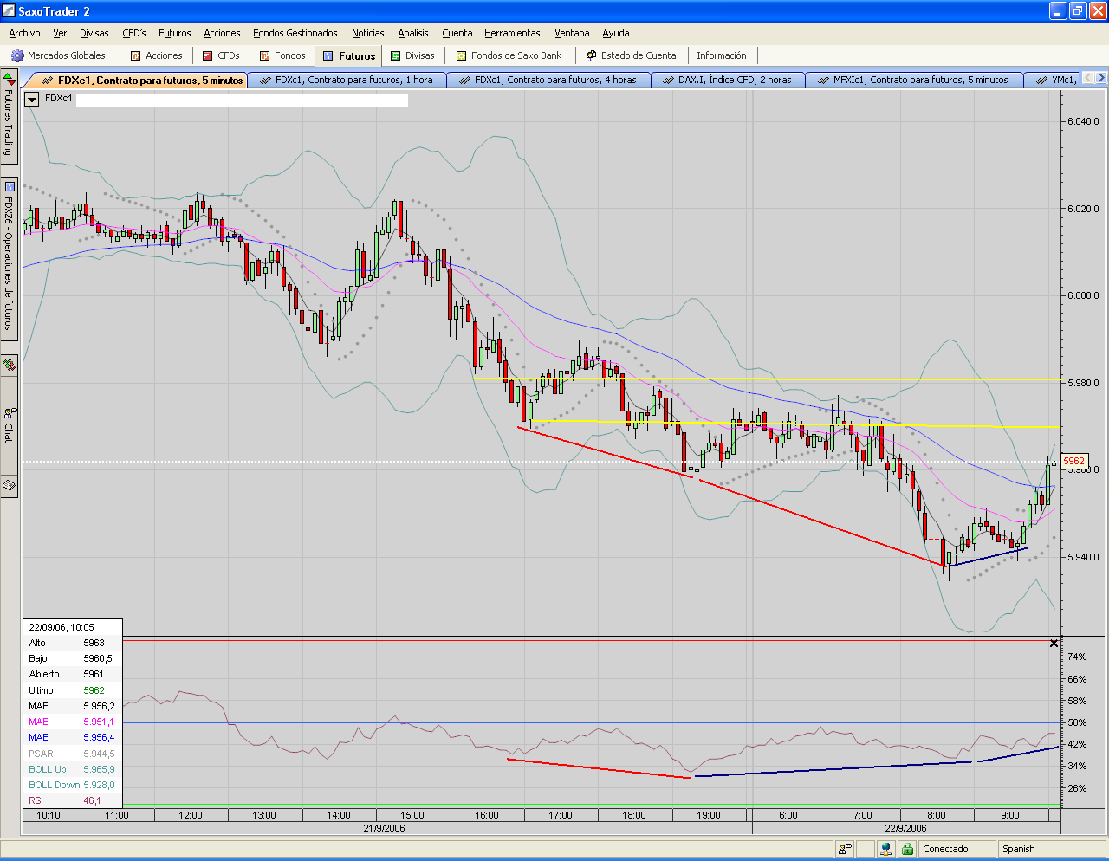Click the 6.000,0 price axis label
1109x861 pixels.
pyautogui.click(x=1083, y=295)
